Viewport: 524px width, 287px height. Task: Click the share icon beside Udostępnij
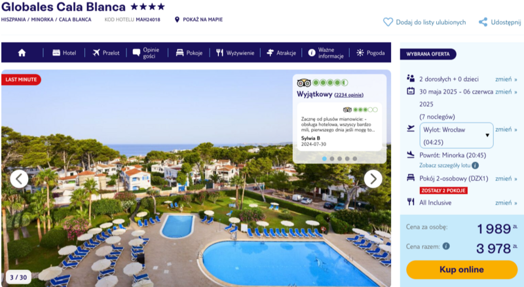[x=483, y=22]
